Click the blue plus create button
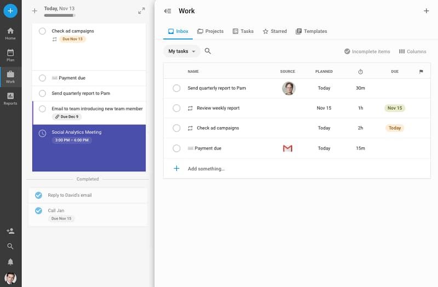Viewport: 438px width, 287px height. tap(10, 10)
